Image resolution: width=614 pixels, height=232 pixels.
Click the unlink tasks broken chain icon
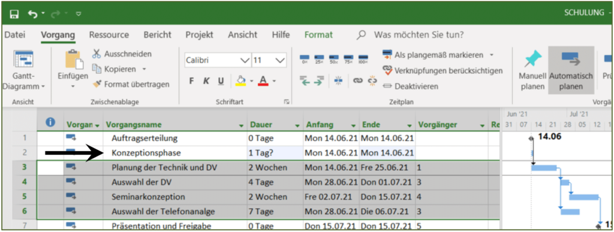(x=372, y=80)
